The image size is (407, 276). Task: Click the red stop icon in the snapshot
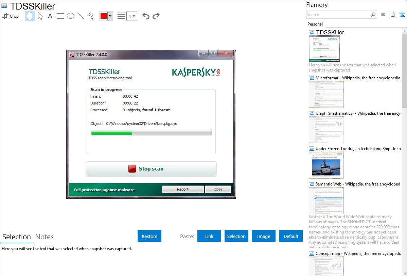[x=132, y=169]
